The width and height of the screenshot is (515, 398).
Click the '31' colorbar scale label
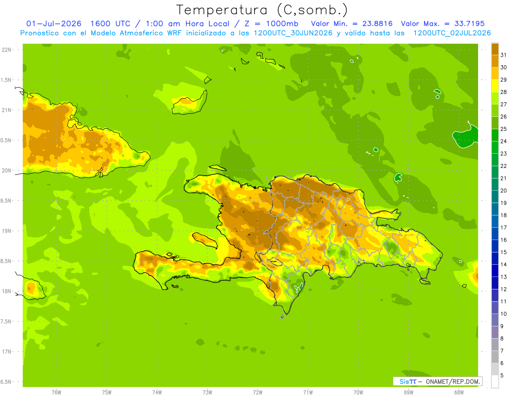click(504, 55)
